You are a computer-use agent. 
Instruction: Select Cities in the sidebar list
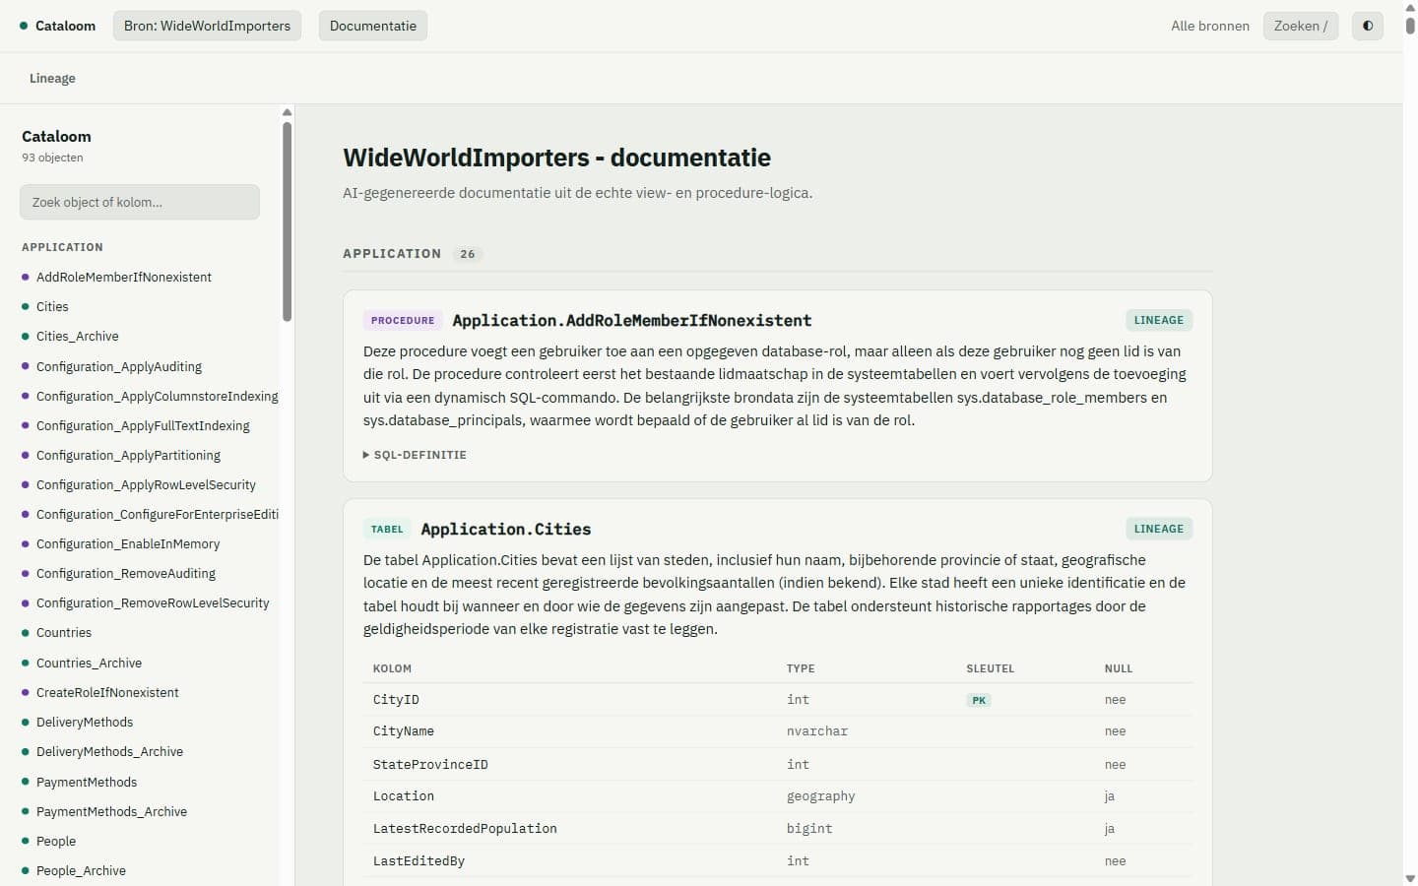click(x=52, y=306)
